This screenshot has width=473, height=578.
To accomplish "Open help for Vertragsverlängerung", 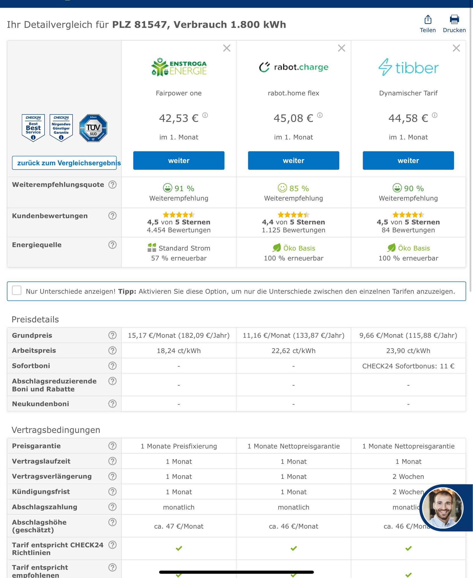I will coord(113,476).
